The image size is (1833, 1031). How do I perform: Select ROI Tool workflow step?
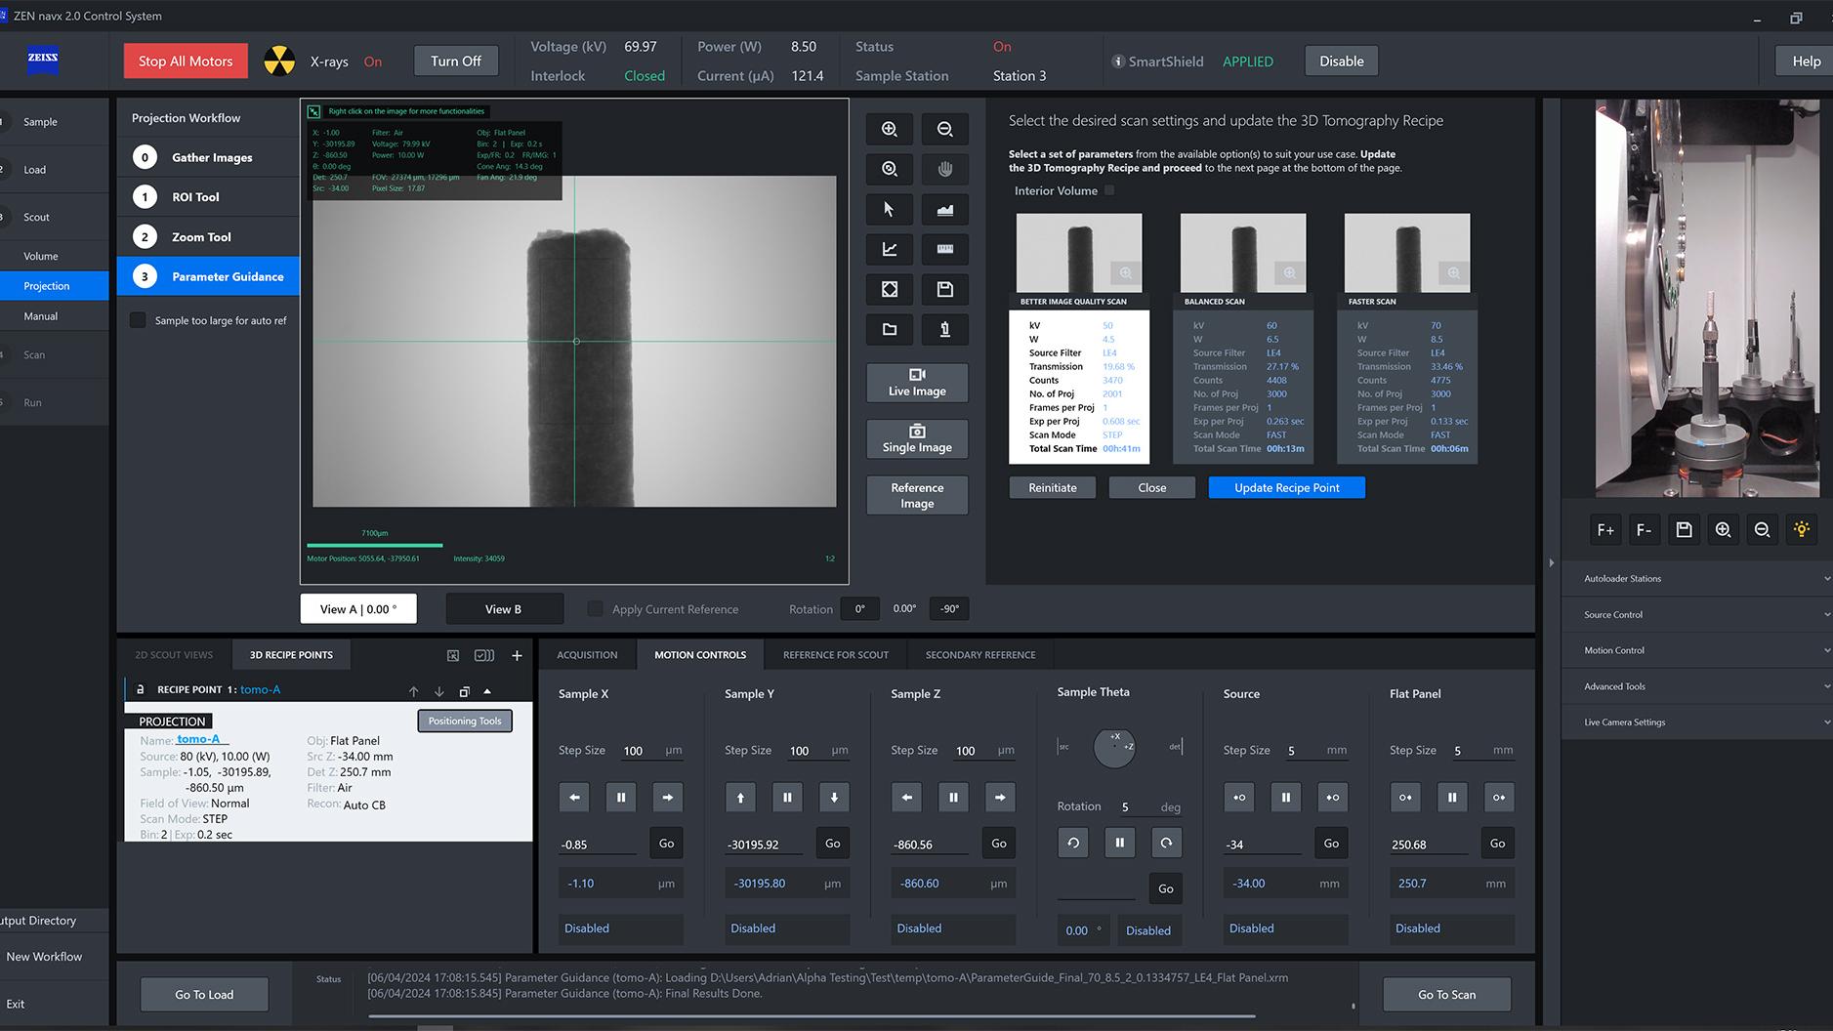208,196
